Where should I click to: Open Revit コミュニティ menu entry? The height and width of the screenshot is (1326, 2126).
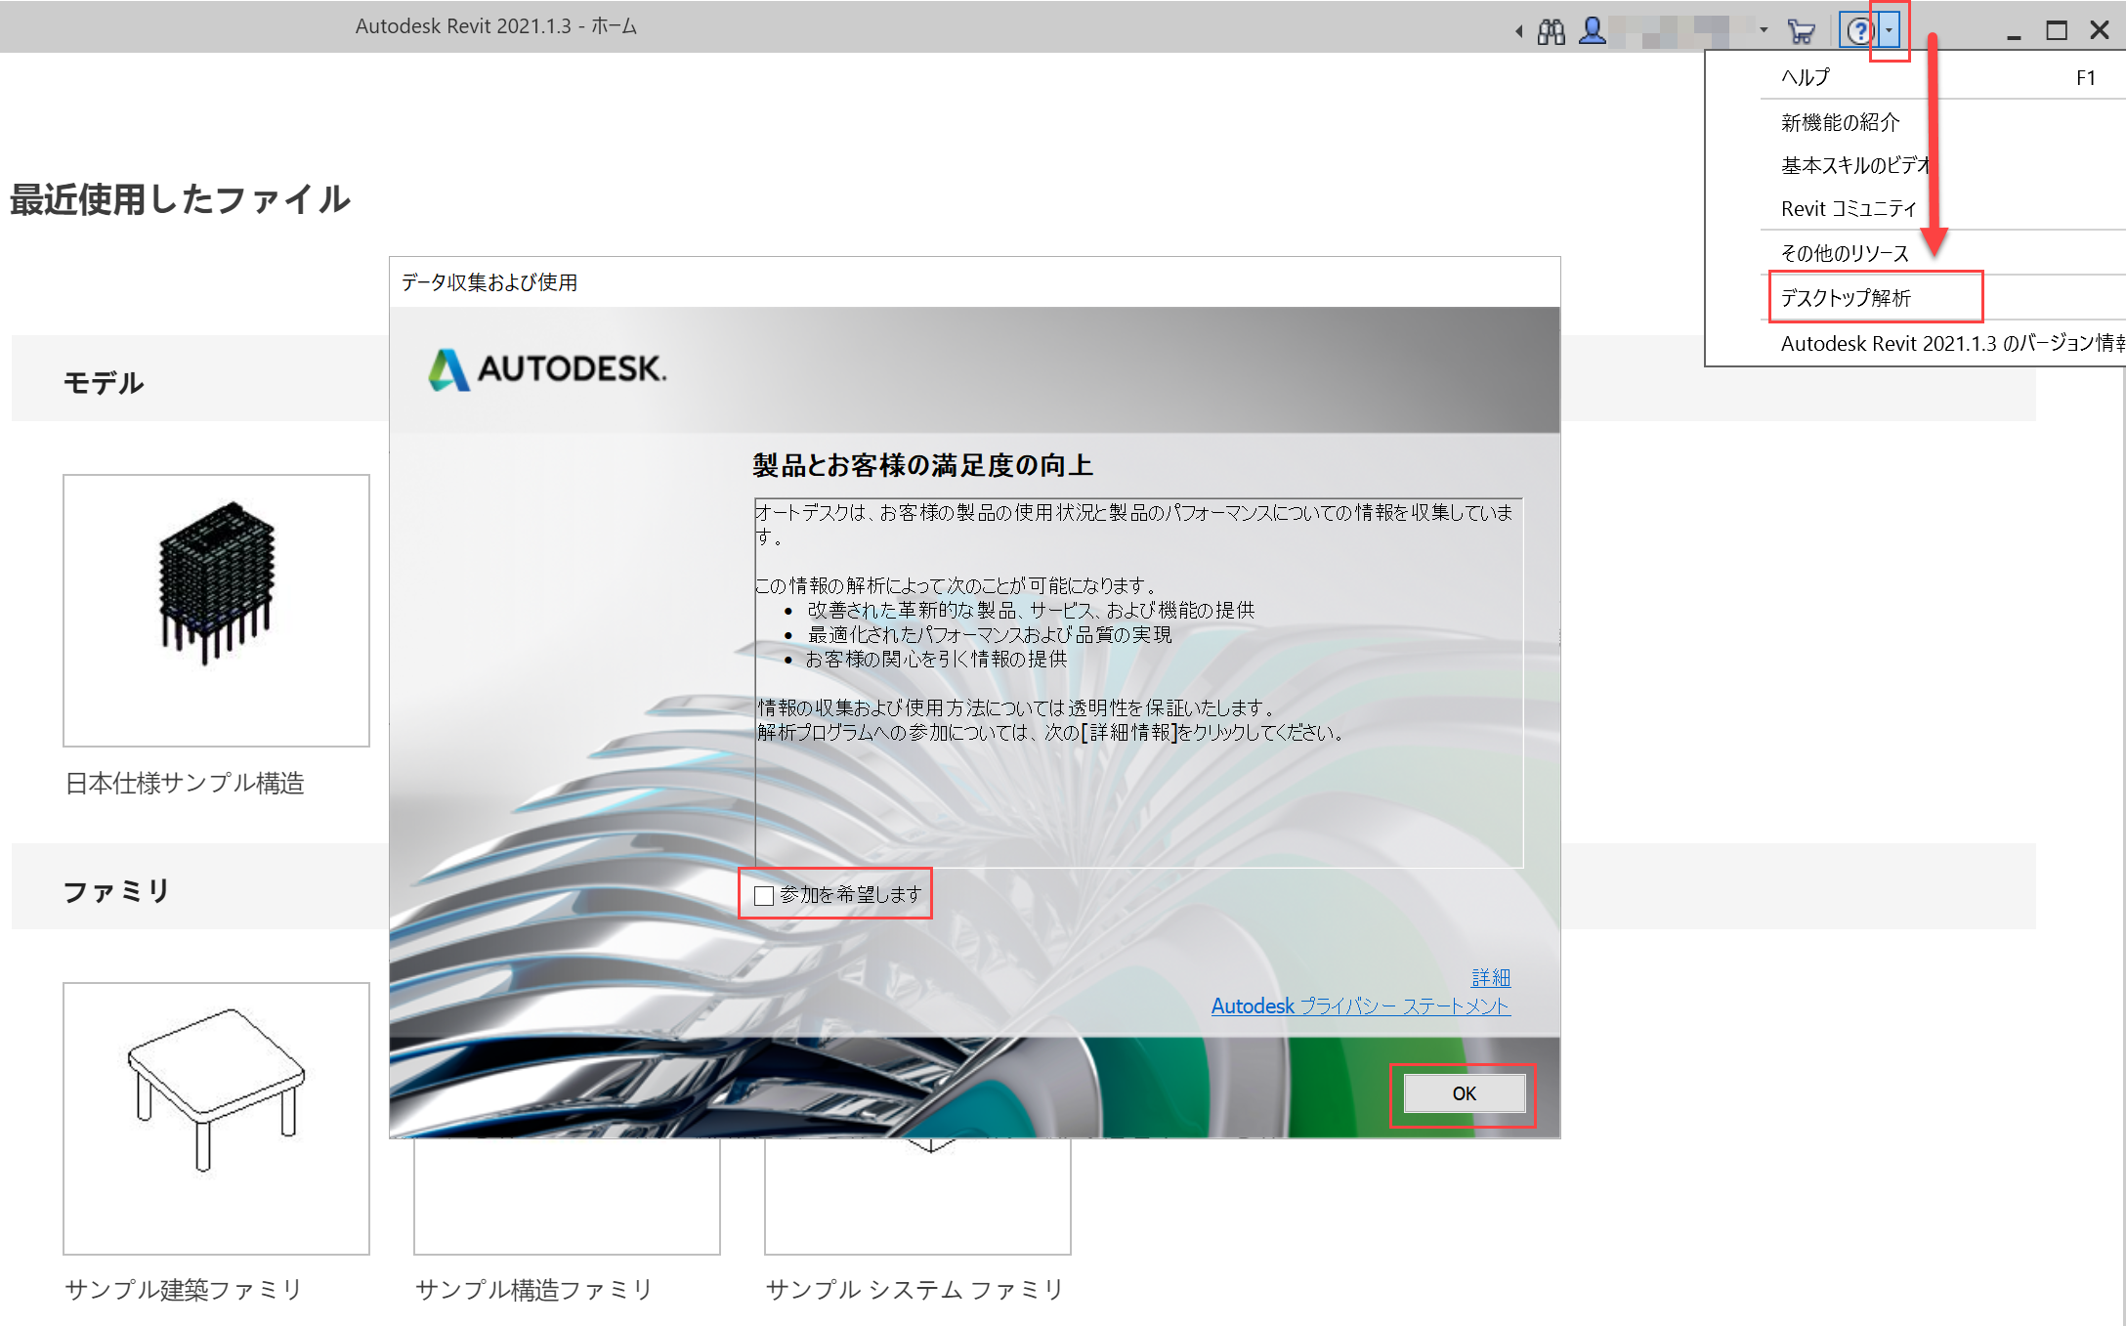(1849, 208)
